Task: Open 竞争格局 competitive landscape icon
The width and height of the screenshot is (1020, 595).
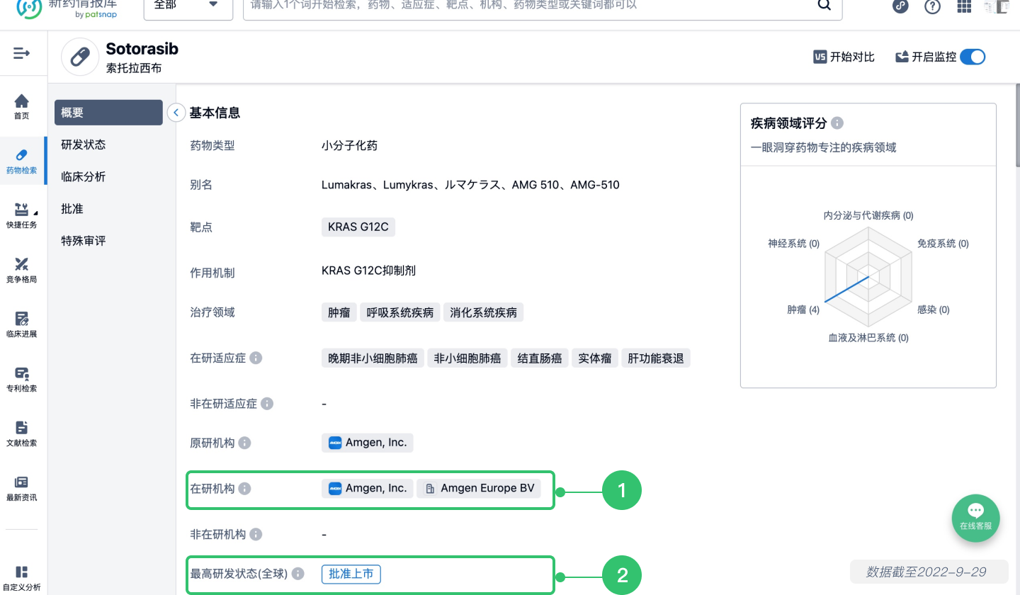Action: (22, 264)
